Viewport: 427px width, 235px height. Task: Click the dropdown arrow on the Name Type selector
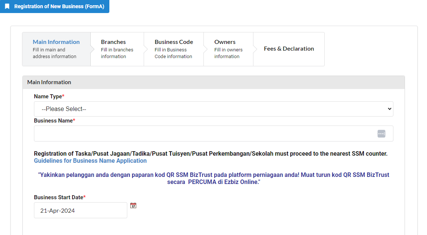[389, 109]
